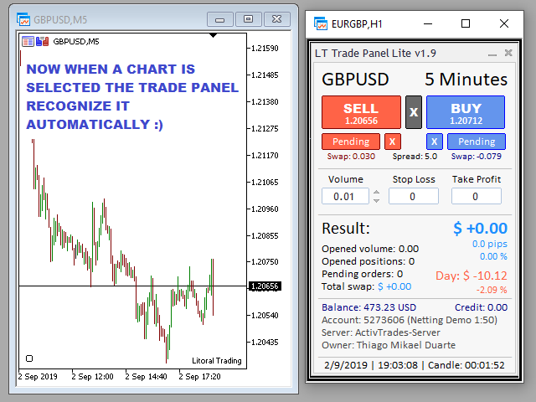536x402 pixels.
Task: Click the chart shift triangle marker
Action: click(214, 36)
